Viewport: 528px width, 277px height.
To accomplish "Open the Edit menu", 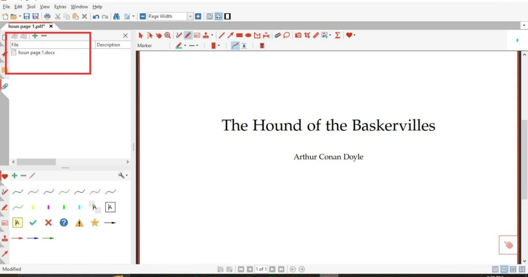I will (18, 7).
